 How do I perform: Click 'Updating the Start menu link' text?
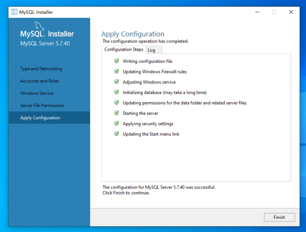pyautogui.click(x=151, y=134)
